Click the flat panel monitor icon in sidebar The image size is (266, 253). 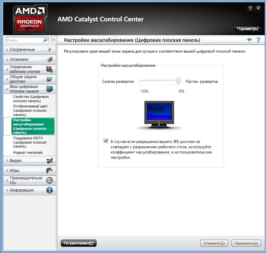pos(50,89)
